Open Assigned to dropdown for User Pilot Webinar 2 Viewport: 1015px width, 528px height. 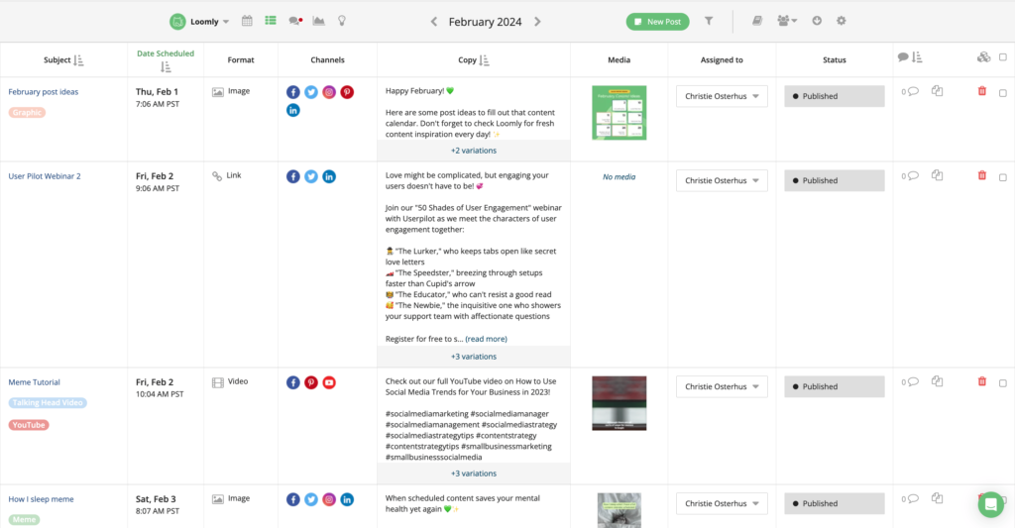pyautogui.click(x=722, y=180)
